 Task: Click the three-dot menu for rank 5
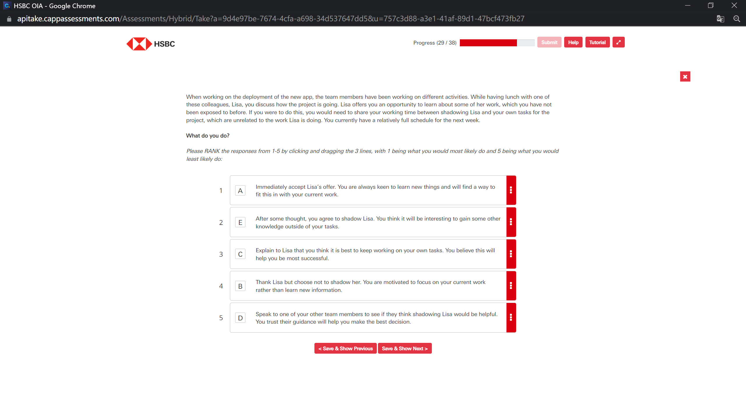point(511,318)
